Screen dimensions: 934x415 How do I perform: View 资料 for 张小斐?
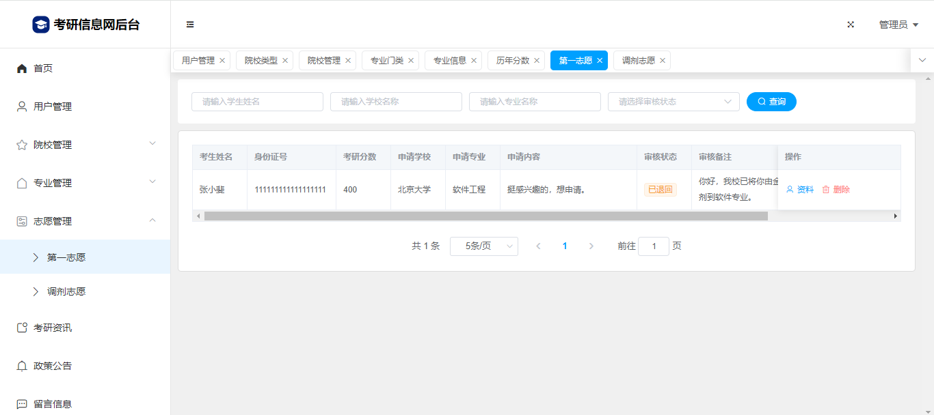(x=800, y=190)
